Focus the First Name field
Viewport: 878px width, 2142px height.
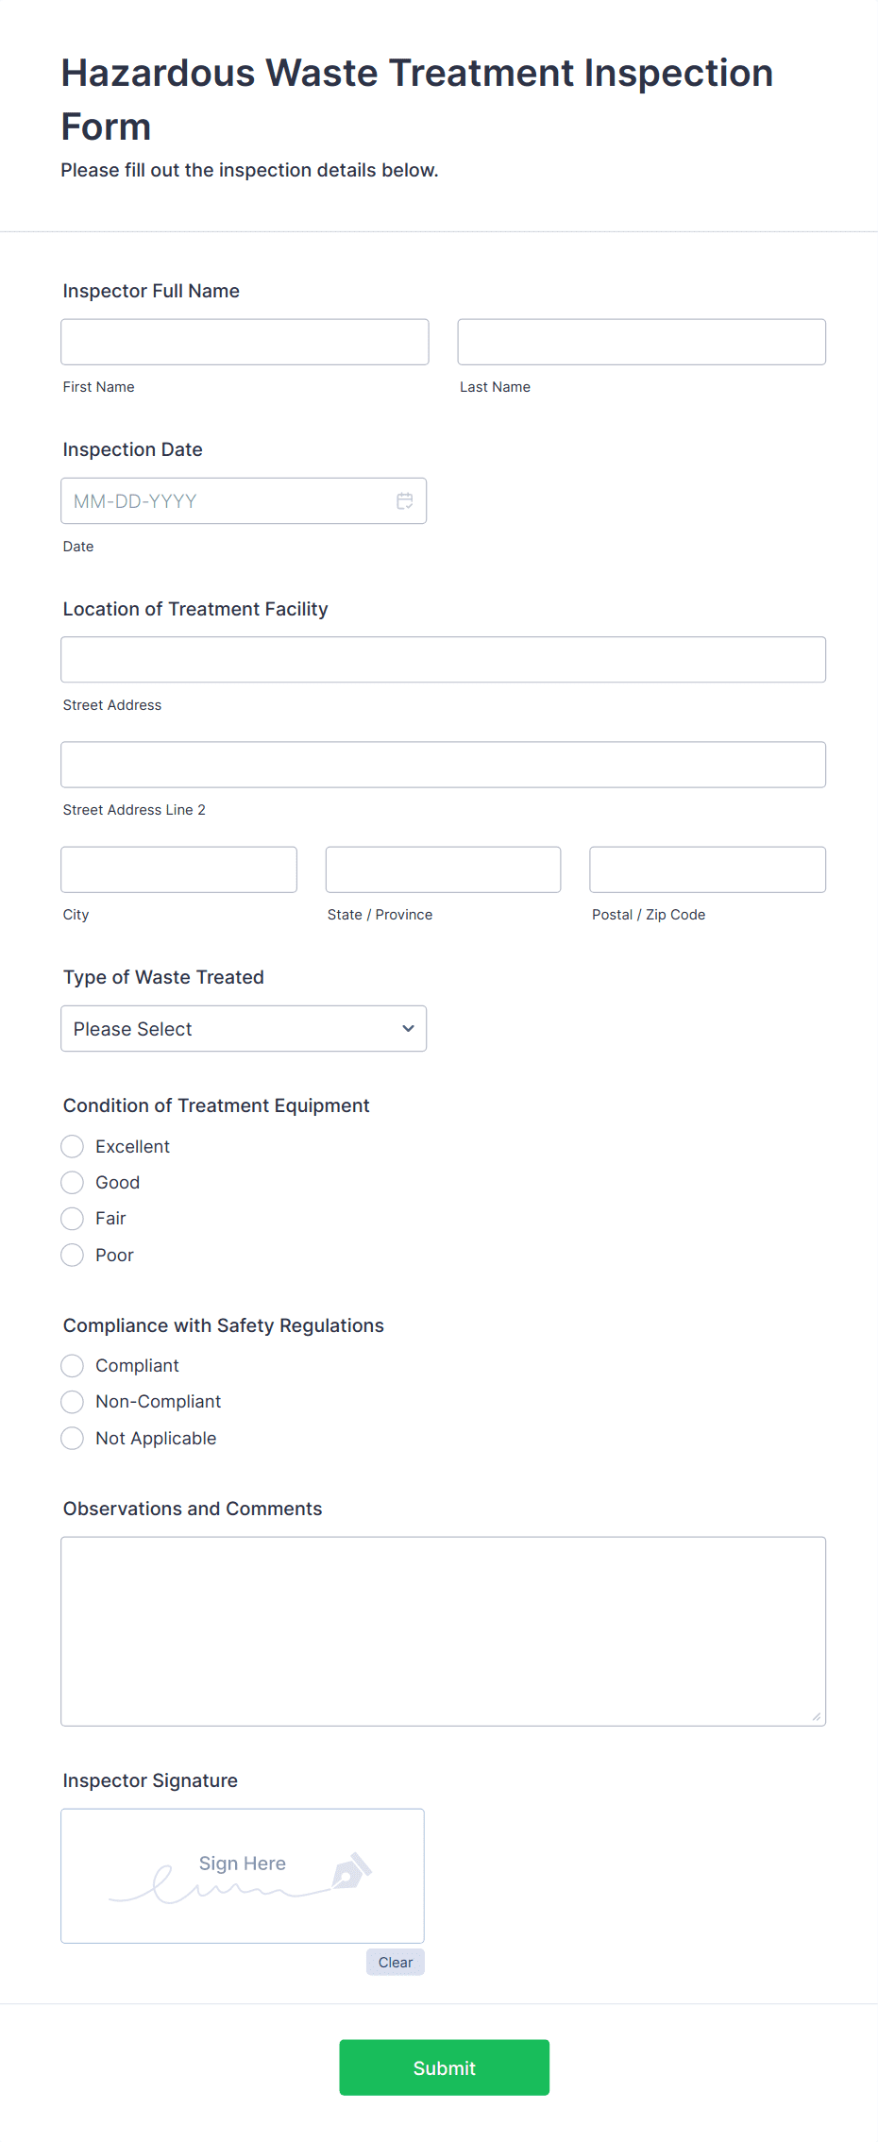coord(245,342)
